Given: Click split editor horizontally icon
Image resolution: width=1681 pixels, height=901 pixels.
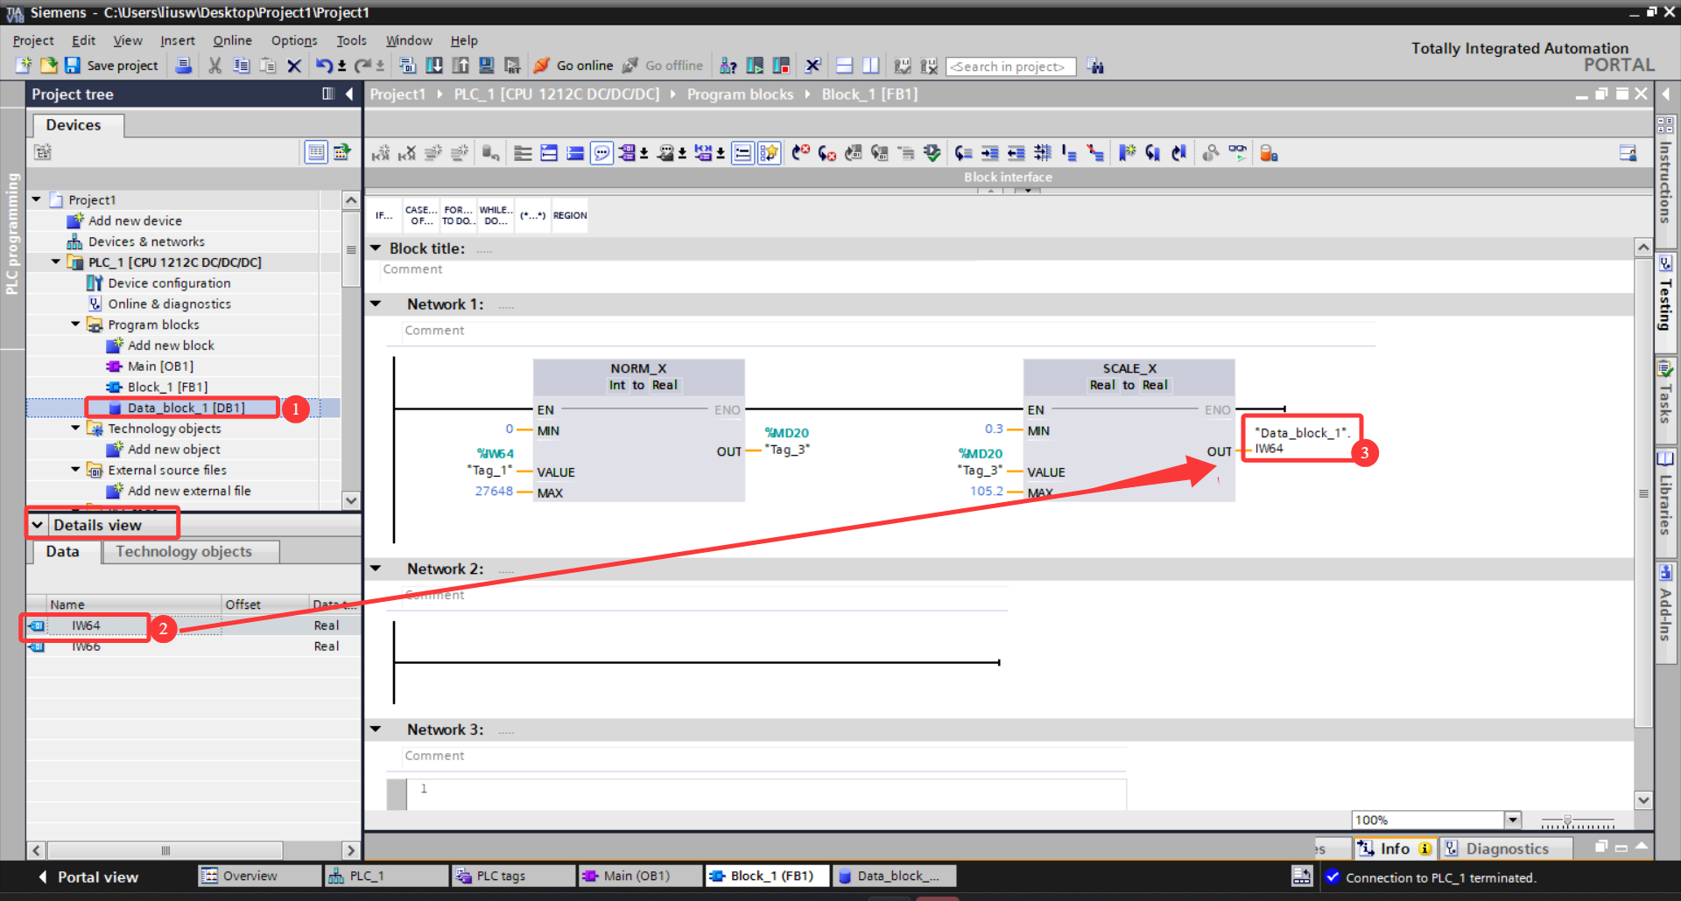Looking at the screenshot, I should pos(844,66).
